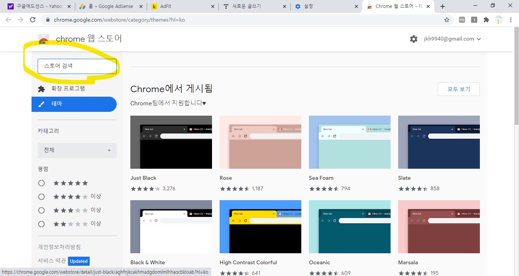Open the 개인정보처리방침 link
The height and width of the screenshot is (276, 519).
tap(59, 247)
